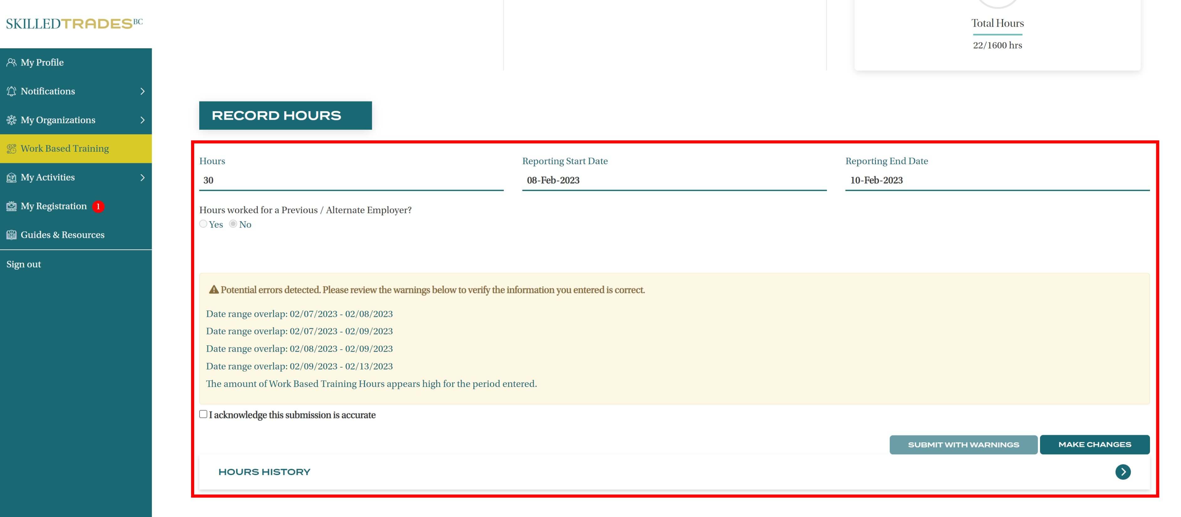Click the Hours input field

(x=351, y=180)
